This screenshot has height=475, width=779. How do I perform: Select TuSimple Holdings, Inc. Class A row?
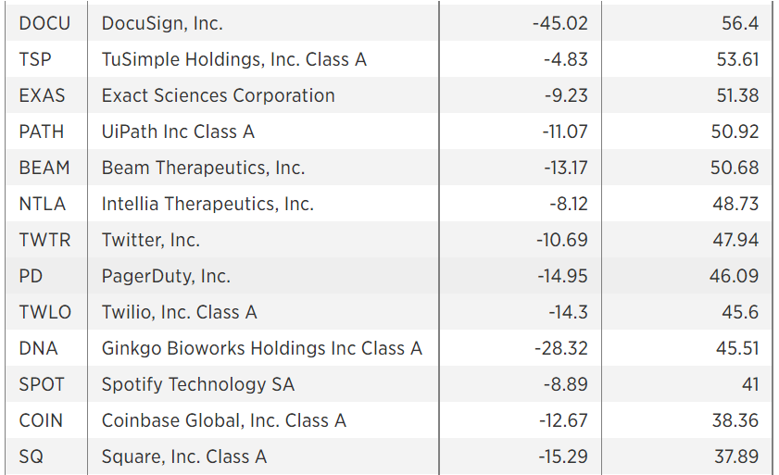(389, 59)
